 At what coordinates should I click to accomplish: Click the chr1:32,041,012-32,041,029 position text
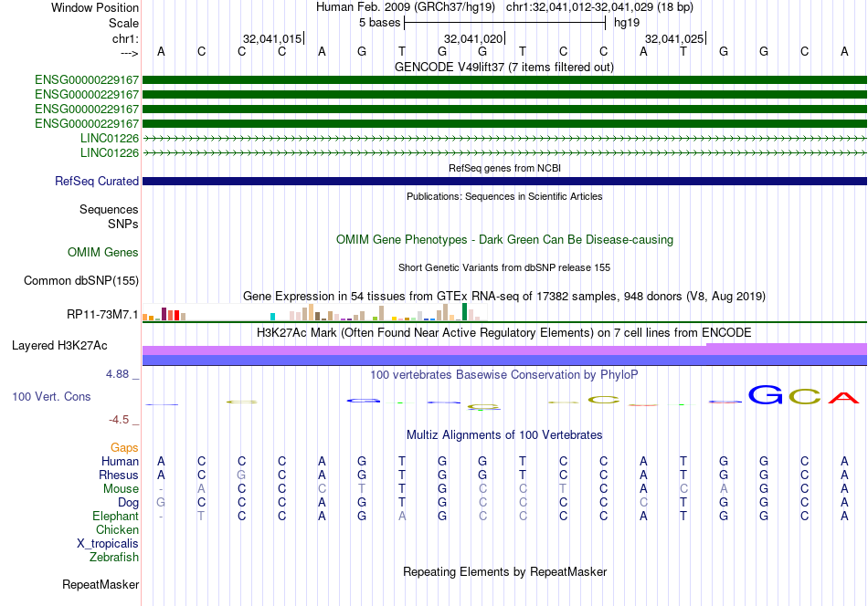tap(599, 7)
